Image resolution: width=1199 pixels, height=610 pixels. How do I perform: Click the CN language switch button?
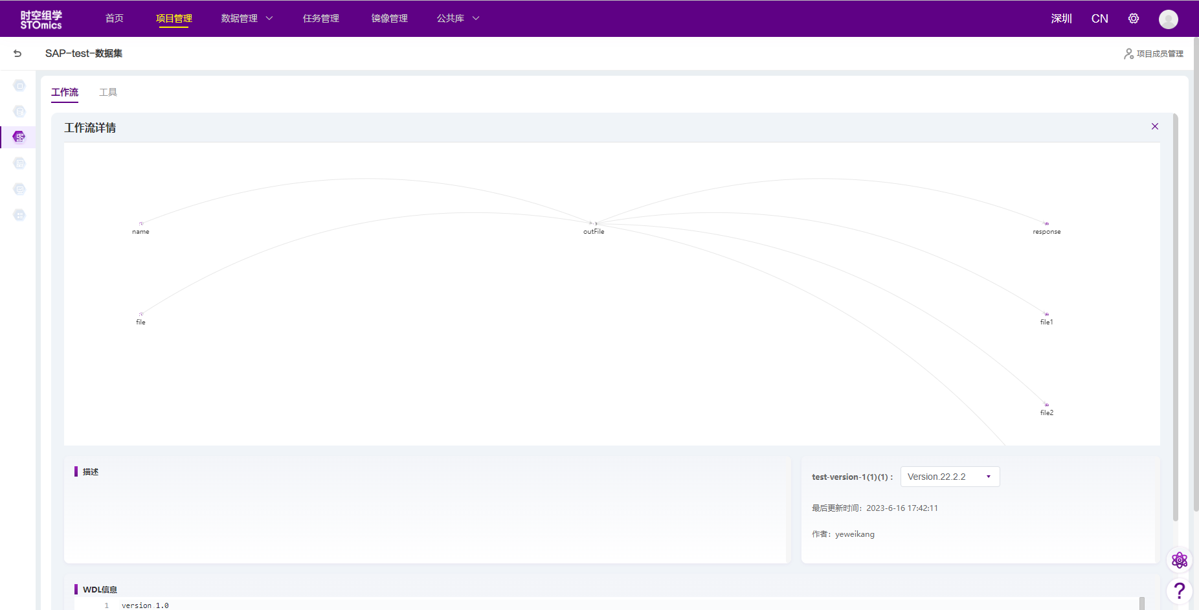pyautogui.click(x=1099, y=19)
